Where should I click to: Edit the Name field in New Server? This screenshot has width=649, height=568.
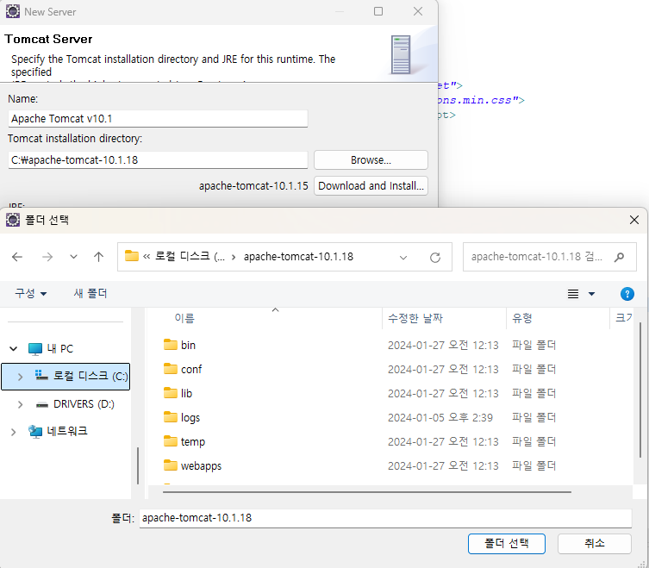point(158,119)
